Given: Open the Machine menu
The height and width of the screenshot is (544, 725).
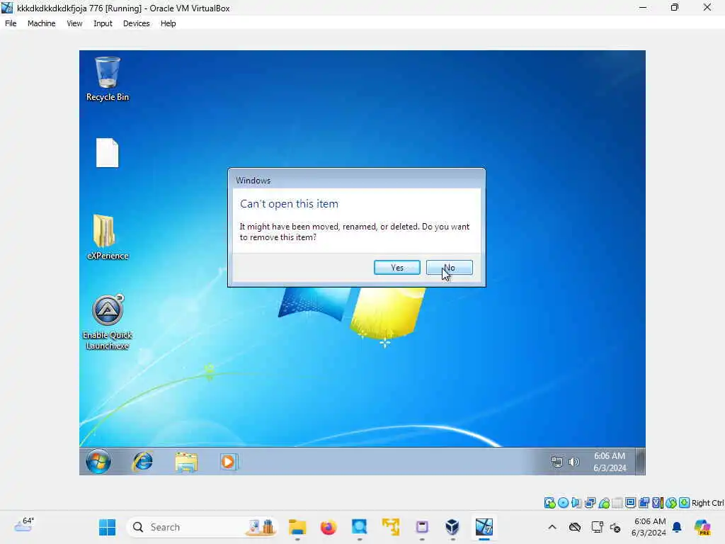Looking at the screenshot, I should click(41, 23).
